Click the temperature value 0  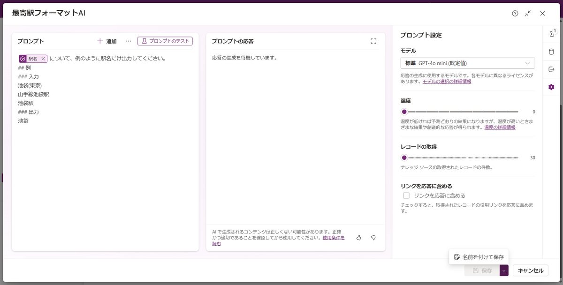[533, 112]
